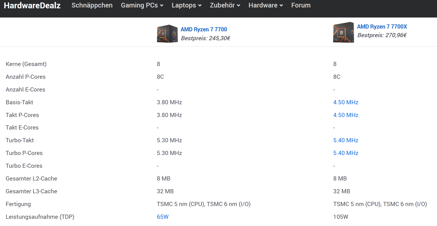
Task: Click the Ryzen 7 7700 box image
Action: [167, 34]
